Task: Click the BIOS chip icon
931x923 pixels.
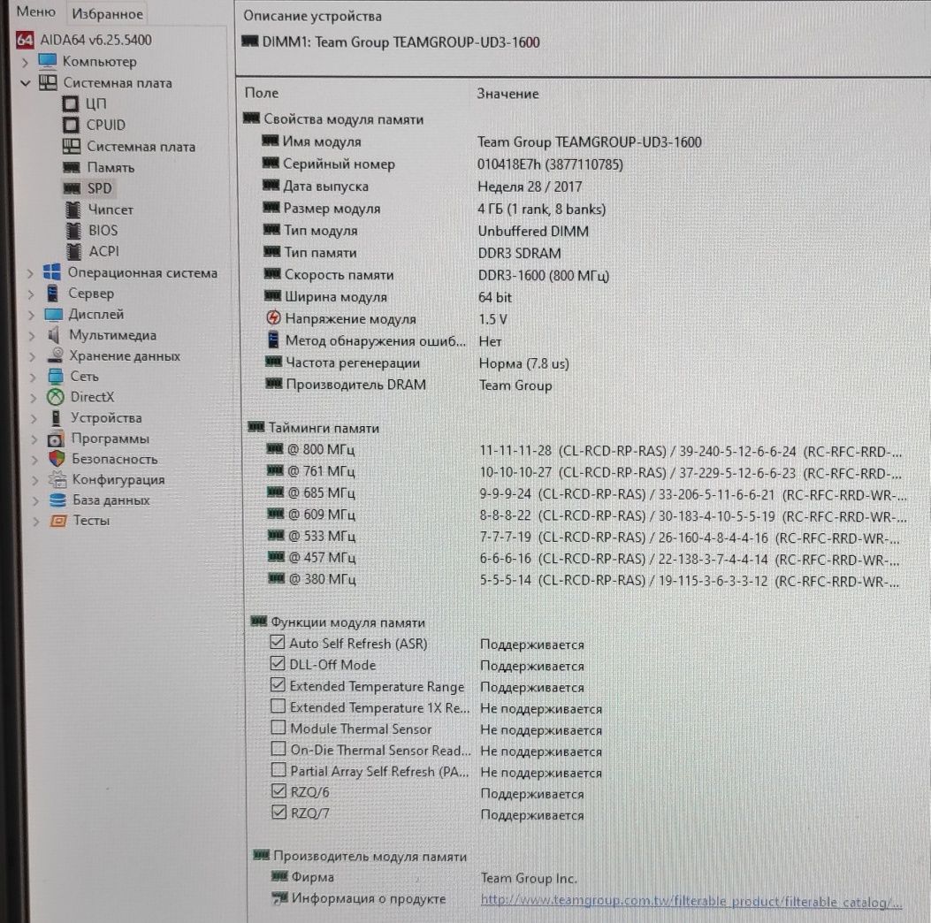Action: pos(73,230)
